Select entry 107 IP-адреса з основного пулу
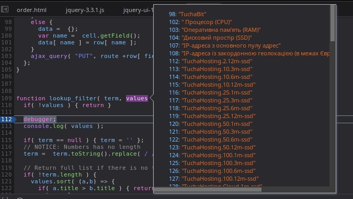Screen dimensions: 353x199 coord(225,45)
